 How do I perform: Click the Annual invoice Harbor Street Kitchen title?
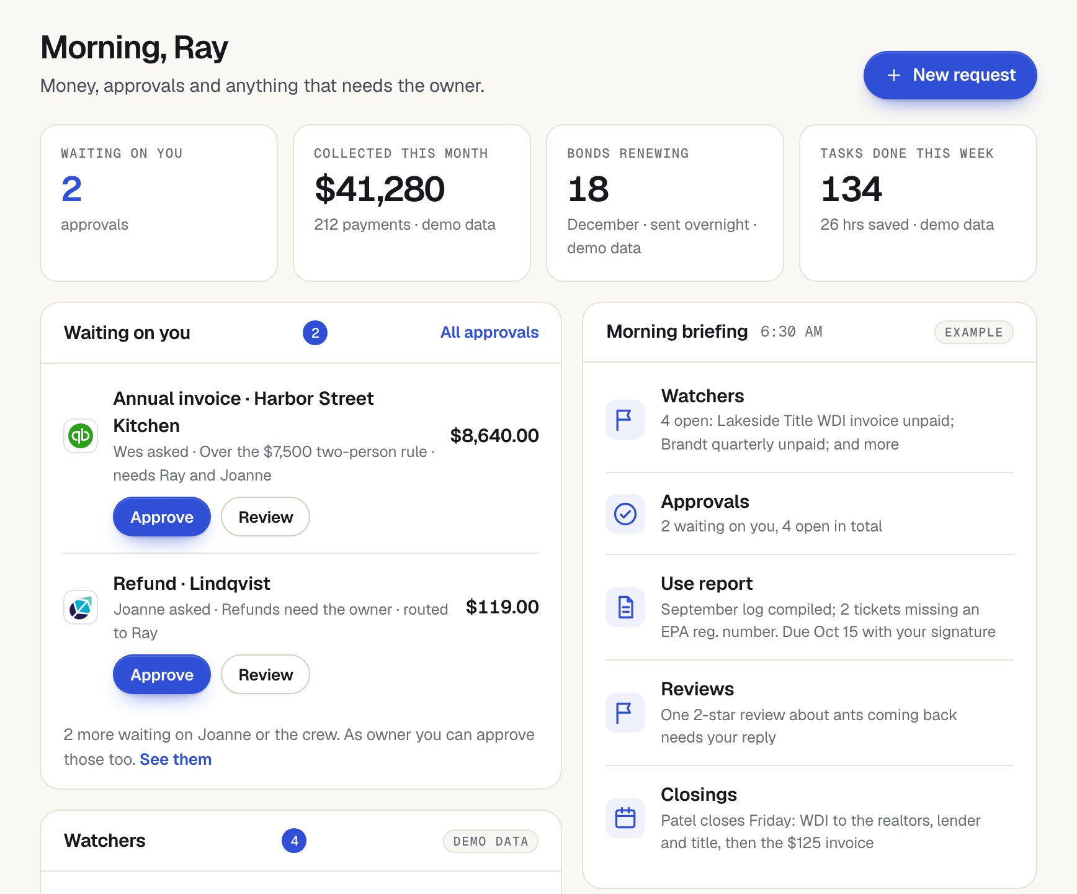pyautogui.click(x=243, y=412)
